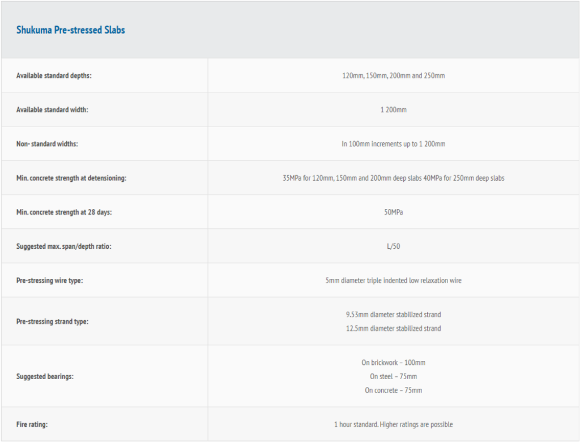580x442 pixels.
Task: Click the 120mm, 150mm, 200mm and 250mm value
Action: tap(393, 76)
